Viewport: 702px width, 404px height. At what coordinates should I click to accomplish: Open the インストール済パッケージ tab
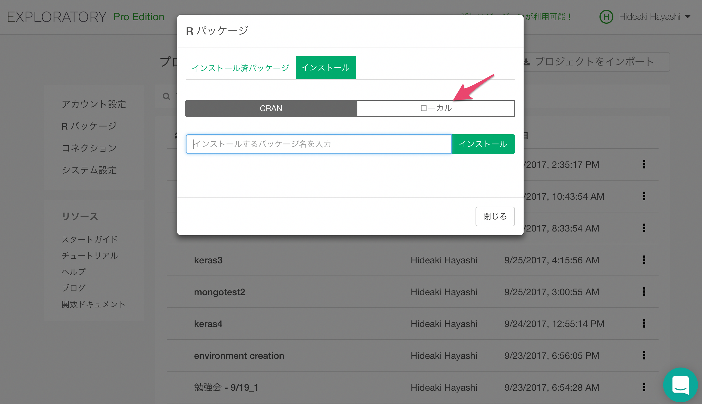coord(240,68)
